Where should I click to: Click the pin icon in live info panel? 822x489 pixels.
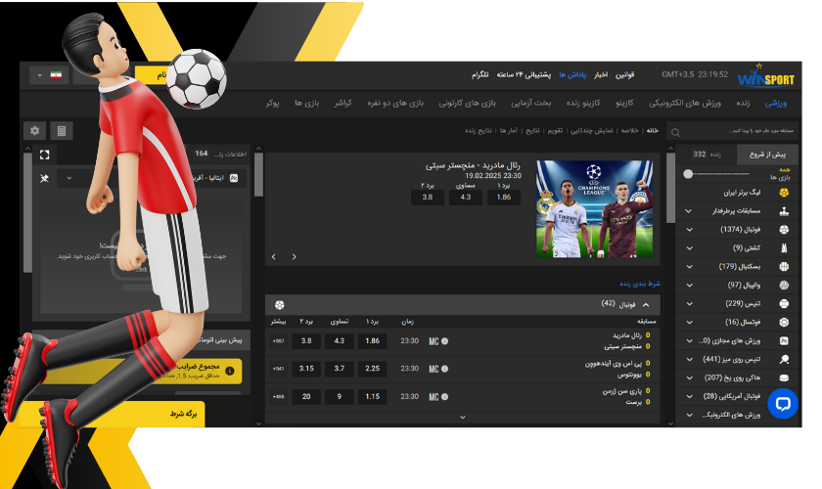click(x=45, y=178)
